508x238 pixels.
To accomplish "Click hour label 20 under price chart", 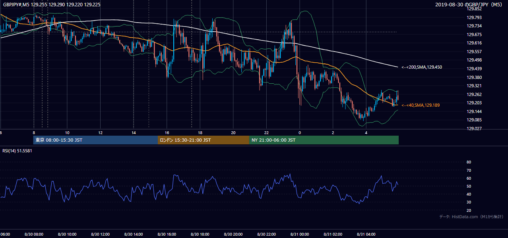I will coord(233,132).
